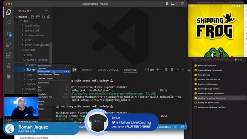Switch to the OUTPUT panel tab

click(87, 69)
